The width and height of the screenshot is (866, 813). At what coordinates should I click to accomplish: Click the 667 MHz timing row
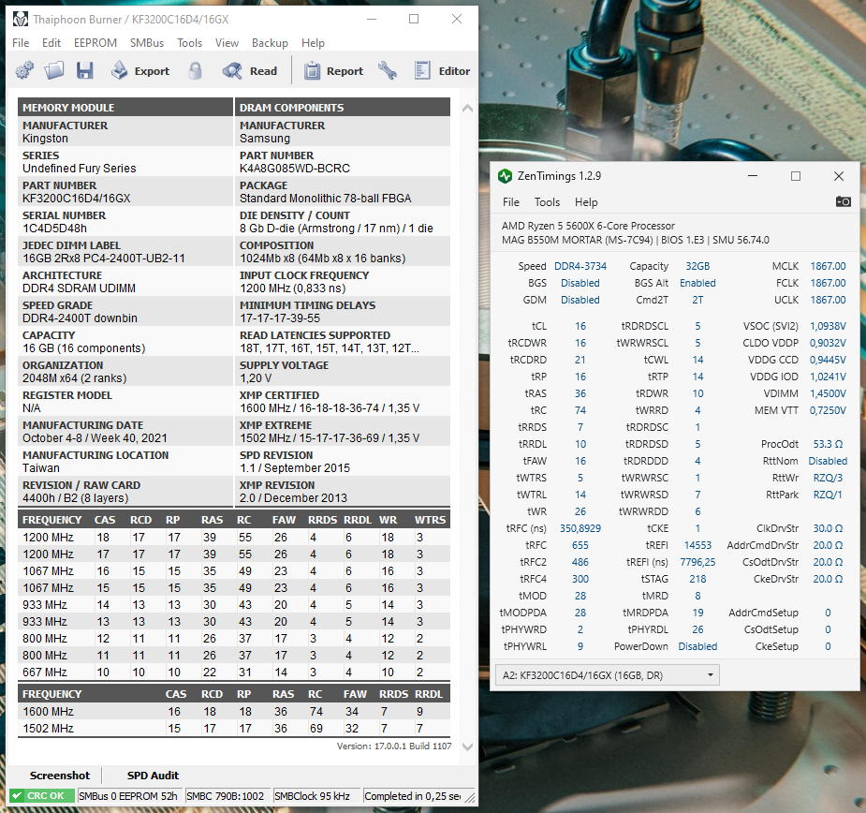click(234, 673)
